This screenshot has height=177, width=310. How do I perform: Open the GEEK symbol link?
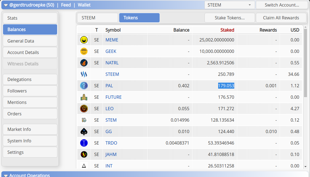(111, 51)
